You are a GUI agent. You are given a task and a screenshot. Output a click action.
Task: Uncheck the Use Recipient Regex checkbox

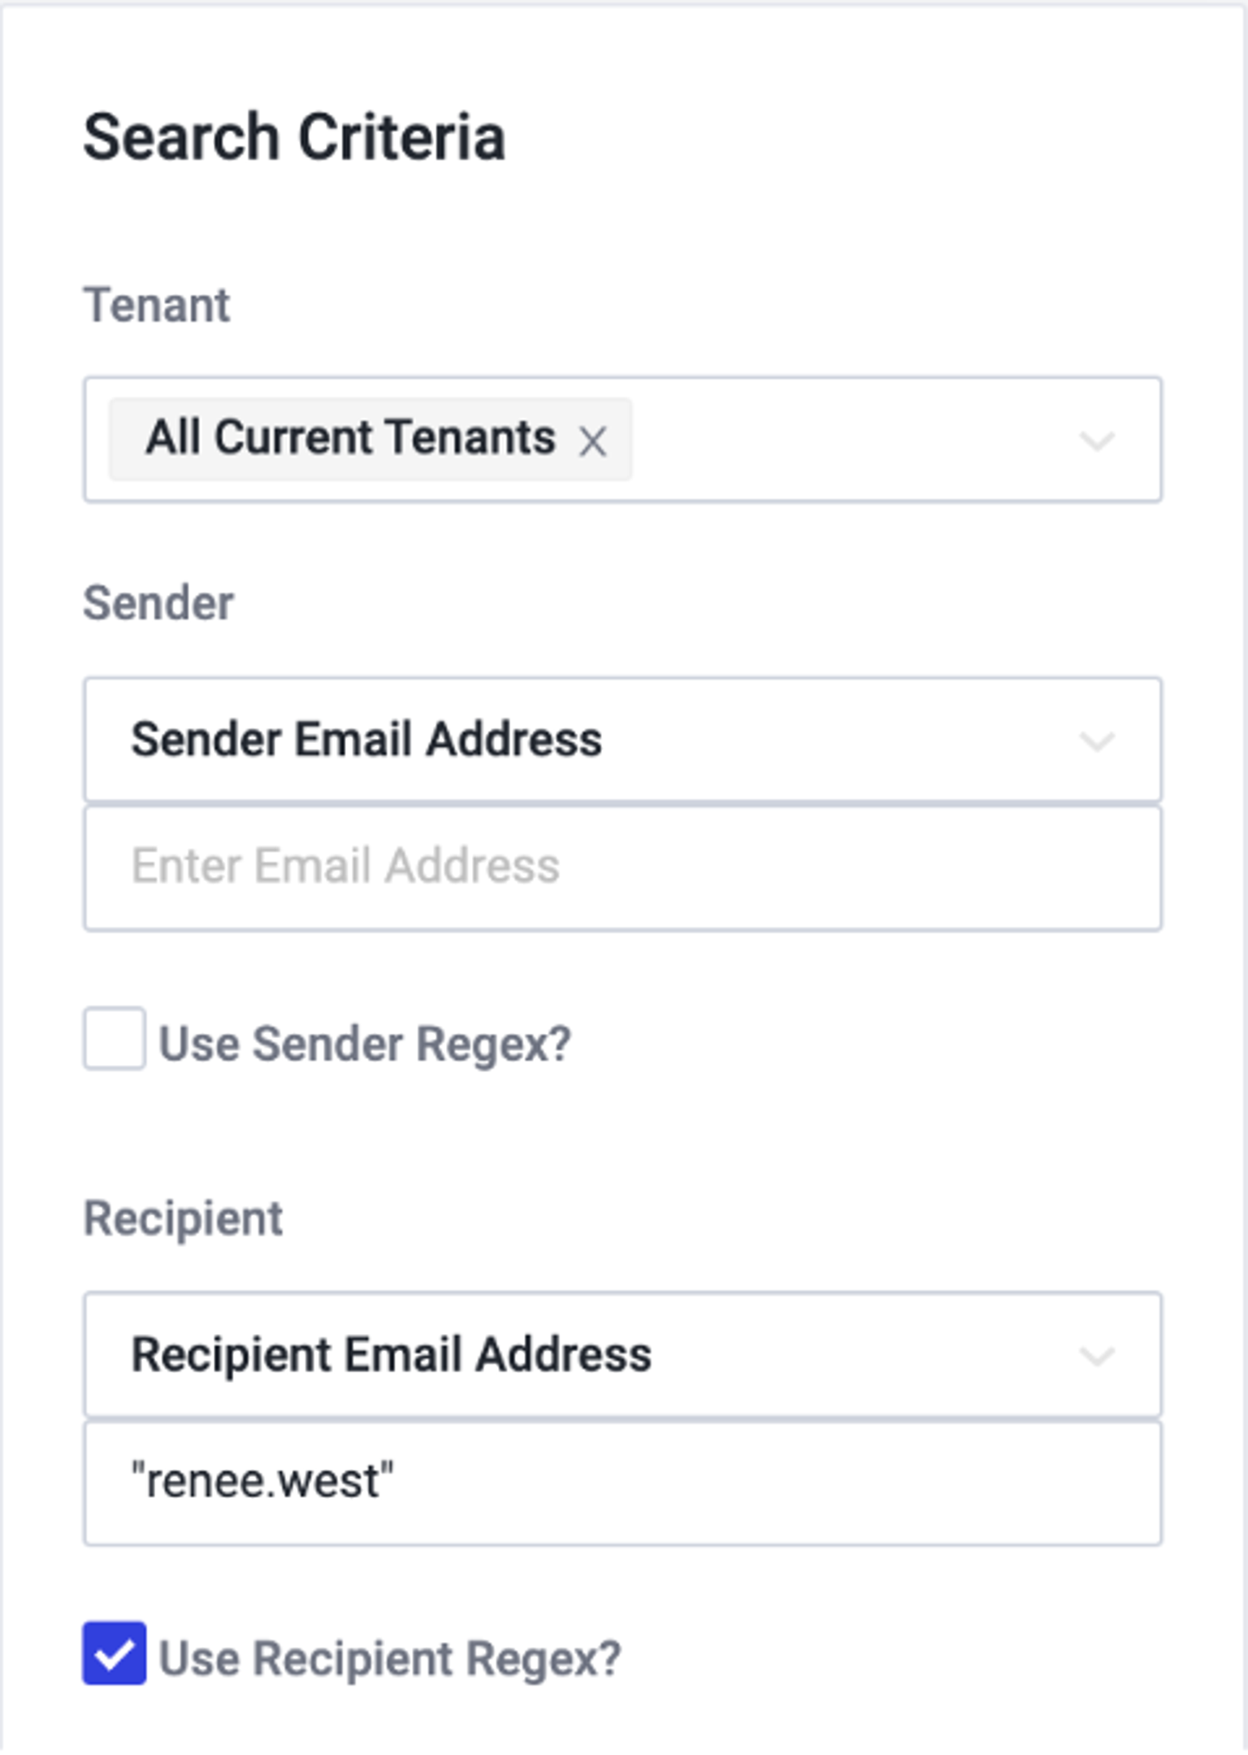pos(115,1653)
